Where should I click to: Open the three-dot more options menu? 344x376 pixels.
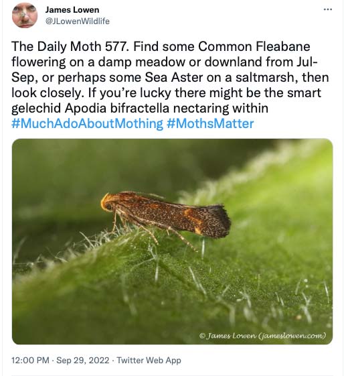click(x=327, y=9)
